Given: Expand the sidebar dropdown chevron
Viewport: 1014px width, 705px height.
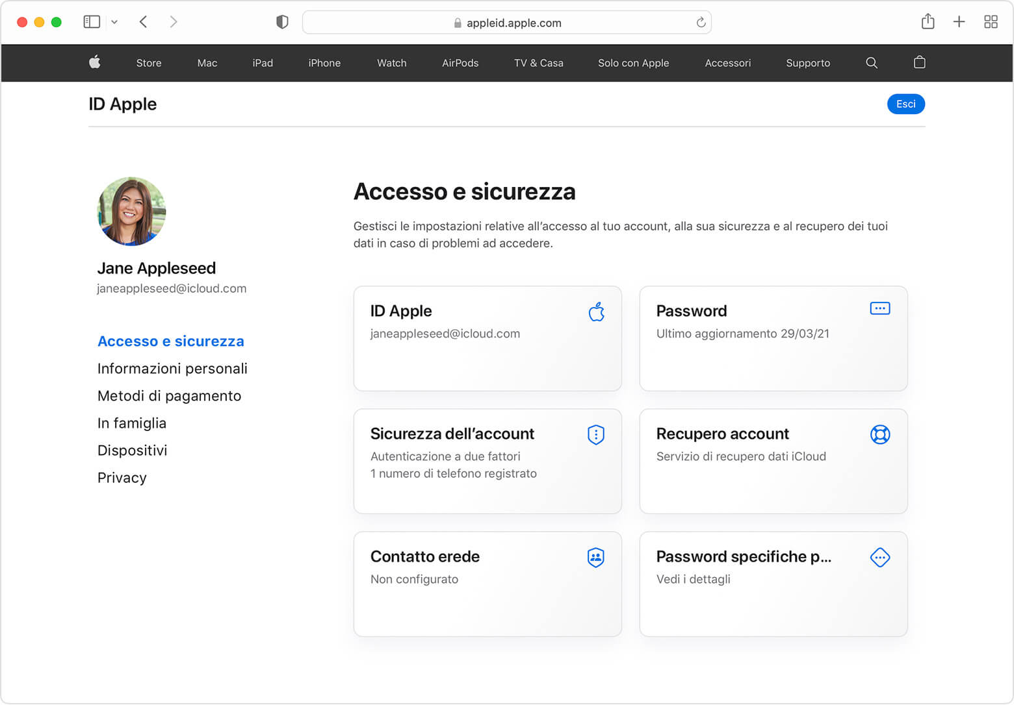Looking at the screenshot, I should [x=114, y=22].
